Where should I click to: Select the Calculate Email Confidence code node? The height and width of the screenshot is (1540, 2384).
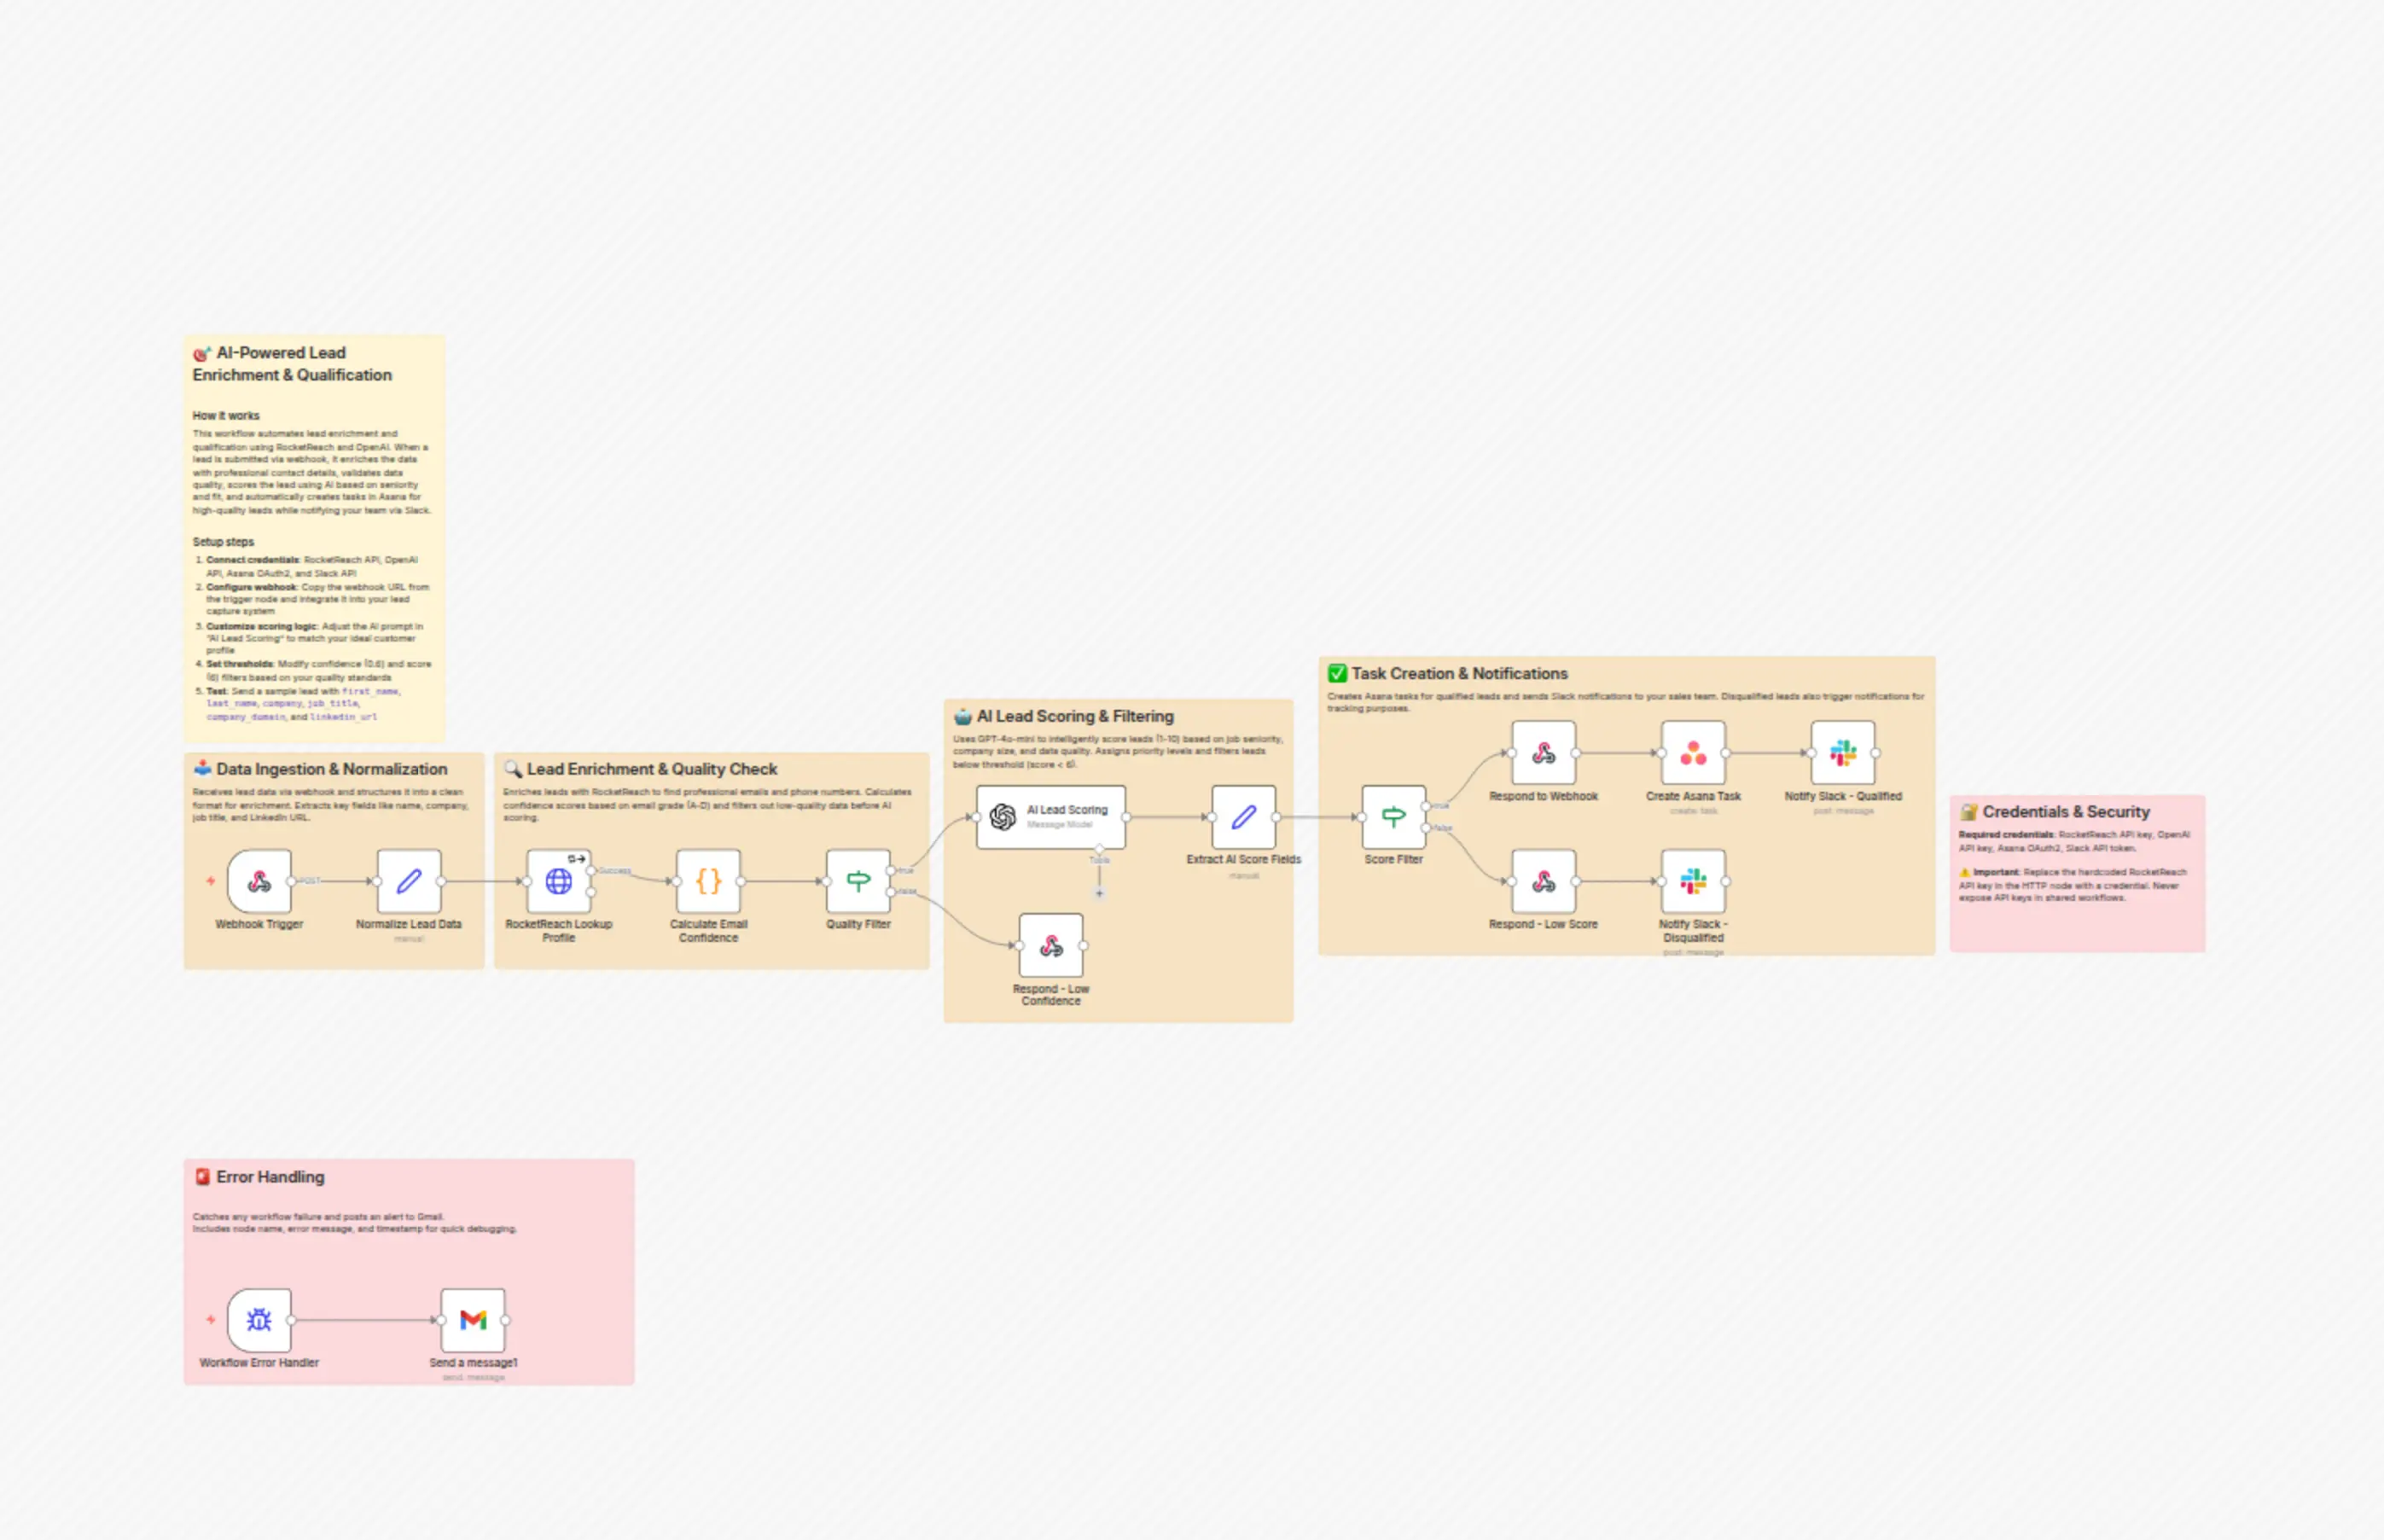[708, 881]
